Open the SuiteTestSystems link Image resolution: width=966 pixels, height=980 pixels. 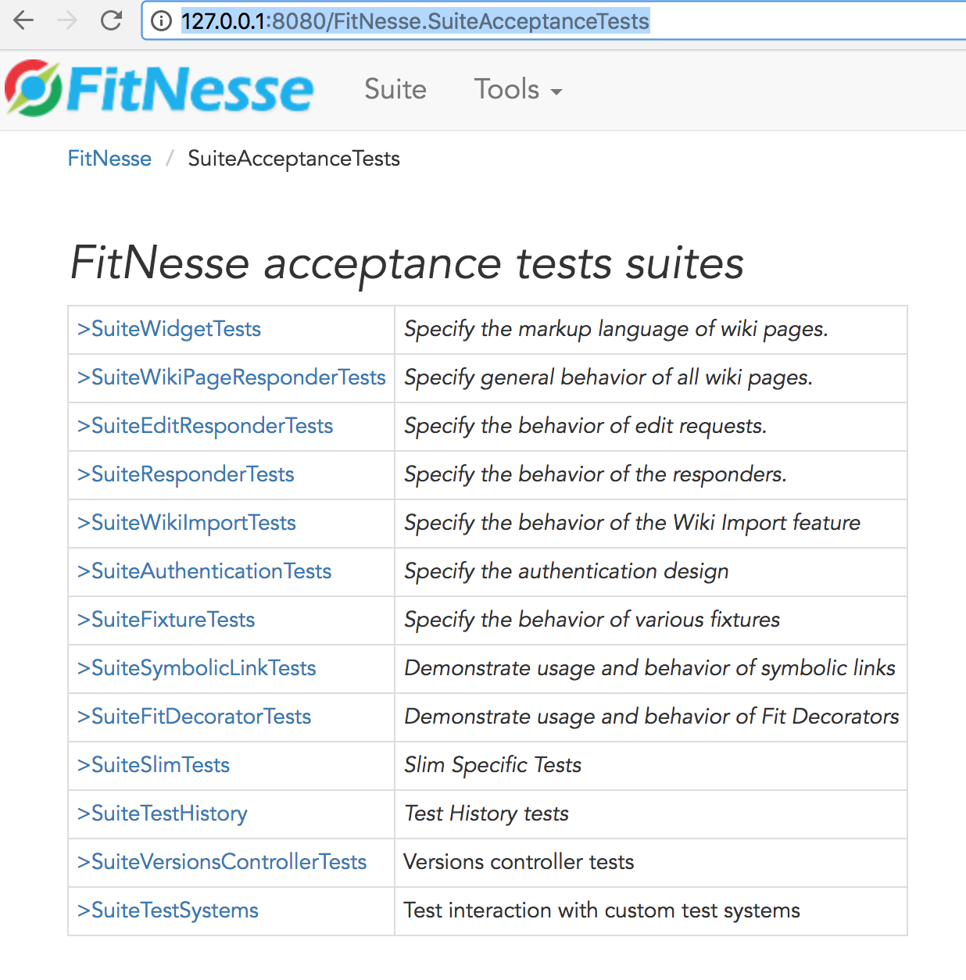[167, 910]
